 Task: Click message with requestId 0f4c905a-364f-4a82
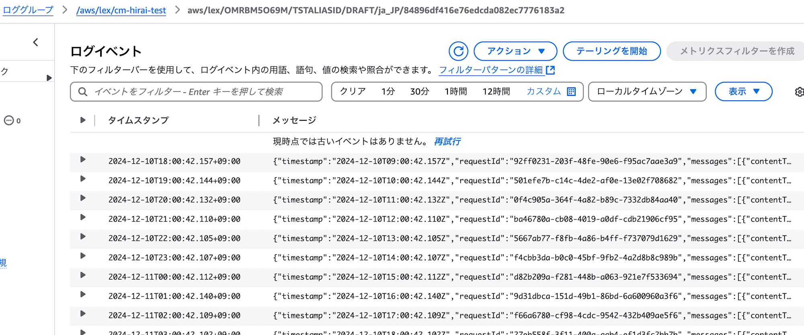tap(532, 200)
